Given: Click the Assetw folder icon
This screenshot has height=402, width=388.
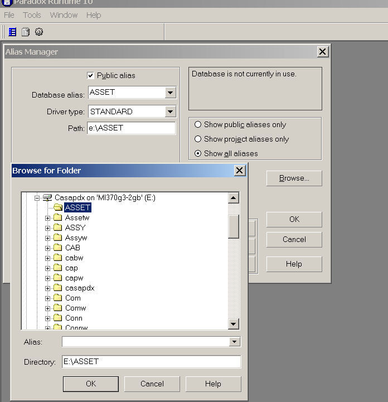Looking at the screenshot, I should (58, 217).
